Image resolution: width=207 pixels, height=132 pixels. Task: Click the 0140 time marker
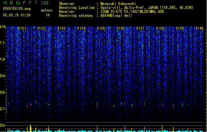pos(199,28)
